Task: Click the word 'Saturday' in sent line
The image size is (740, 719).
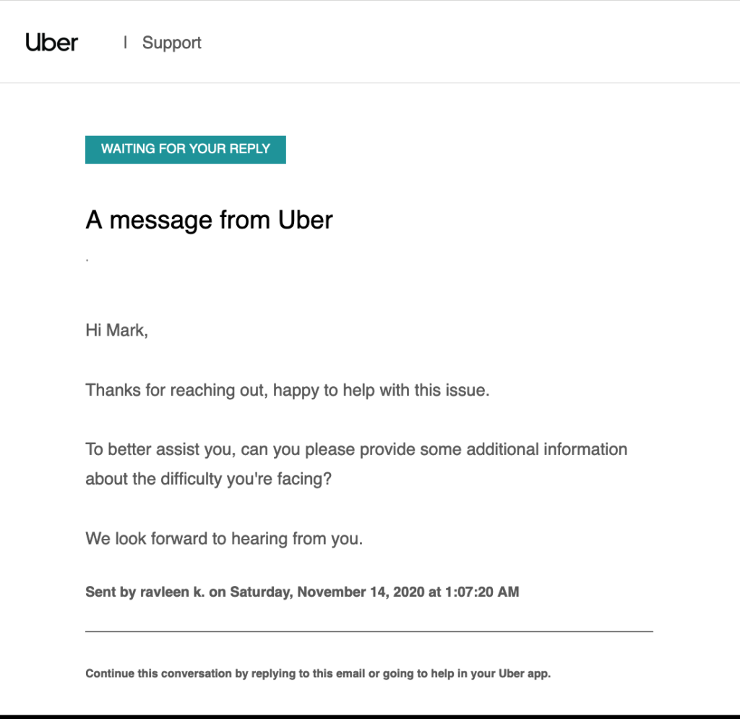Action: tap(259, 592)
